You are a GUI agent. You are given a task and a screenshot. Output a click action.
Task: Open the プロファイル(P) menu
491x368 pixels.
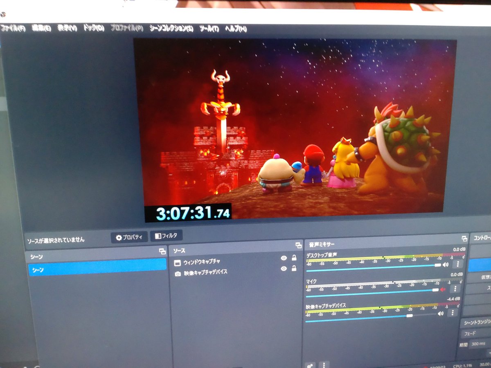coord(127,29)
